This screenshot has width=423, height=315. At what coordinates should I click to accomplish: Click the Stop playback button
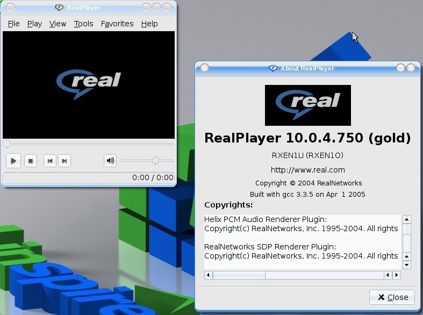click(31, 161)
